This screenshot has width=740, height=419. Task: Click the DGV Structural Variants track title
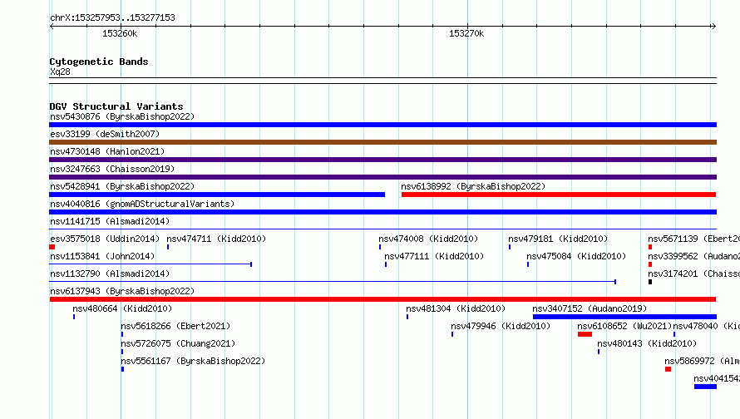[x=116, y=106]
